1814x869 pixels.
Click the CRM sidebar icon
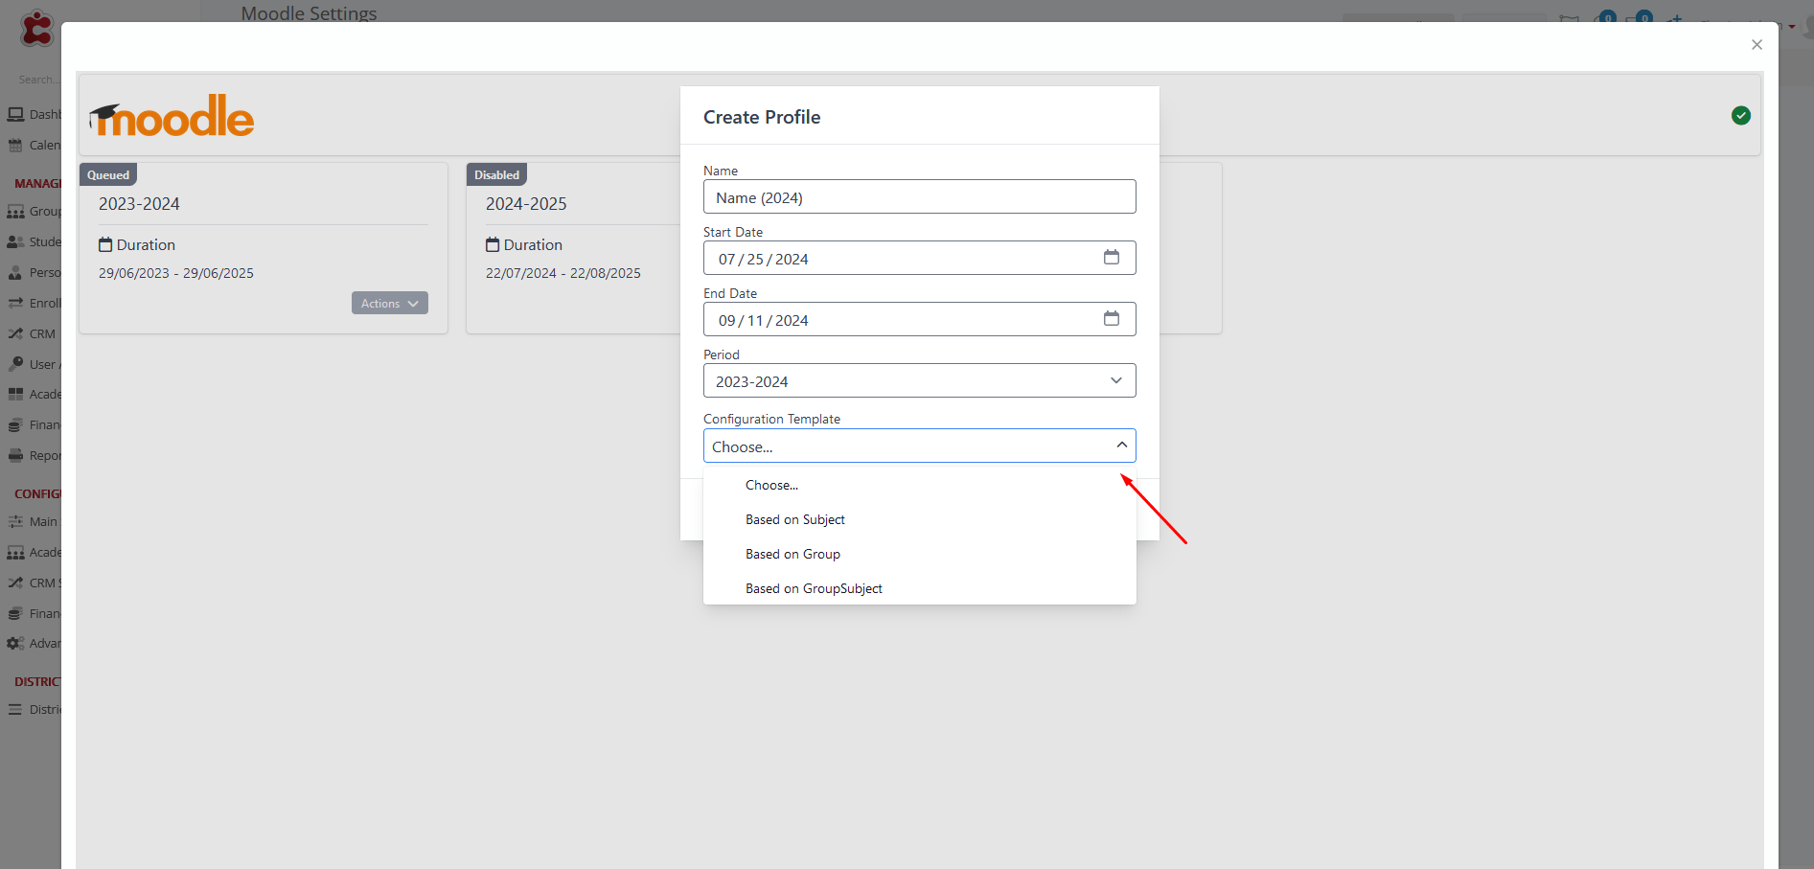(x=15, y=334)
